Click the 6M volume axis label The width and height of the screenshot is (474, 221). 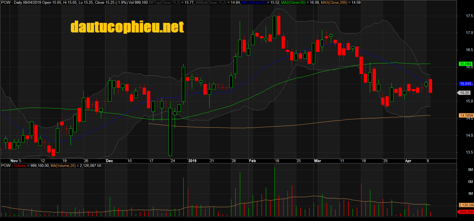click(x=470, y=182)
